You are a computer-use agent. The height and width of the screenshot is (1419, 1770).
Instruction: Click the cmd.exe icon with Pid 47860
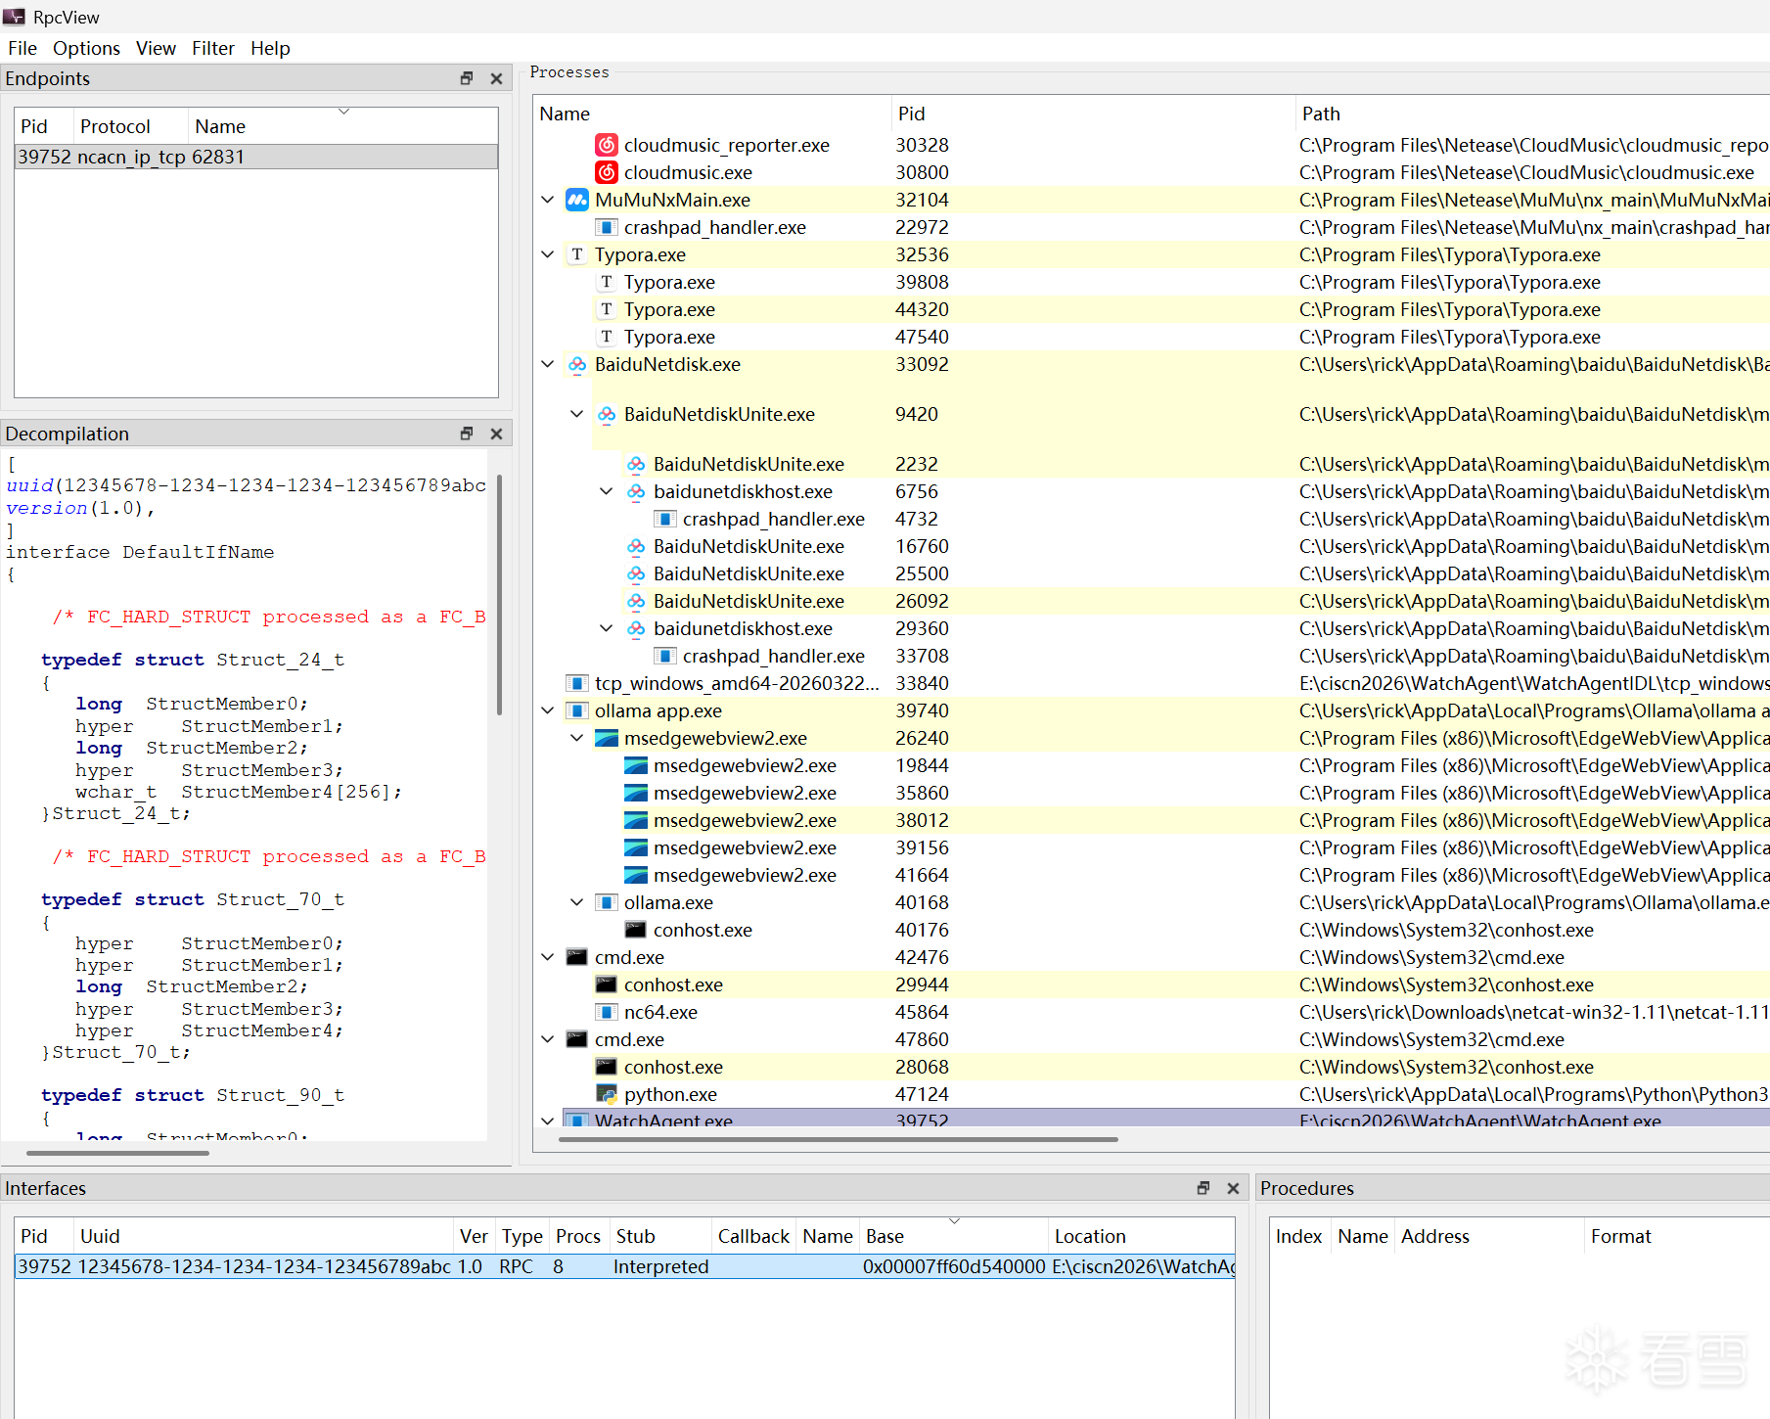point(577,1039)
